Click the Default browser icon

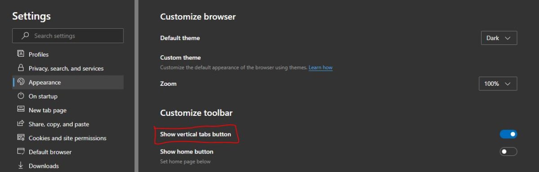[x=21, y=151]
